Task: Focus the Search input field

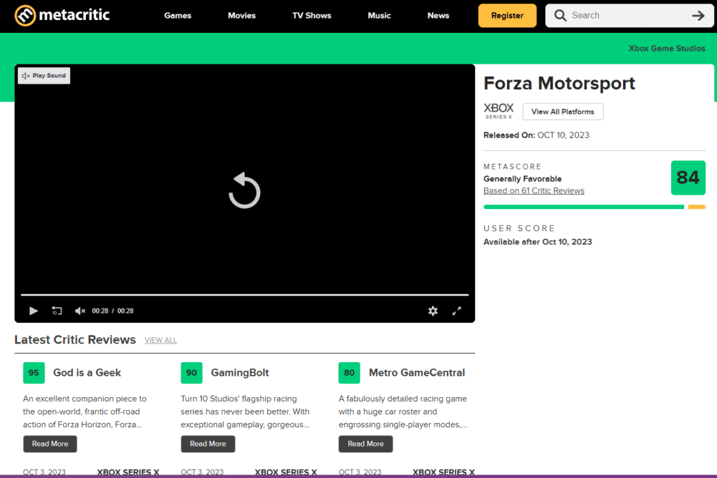Action: coord(629,16)
